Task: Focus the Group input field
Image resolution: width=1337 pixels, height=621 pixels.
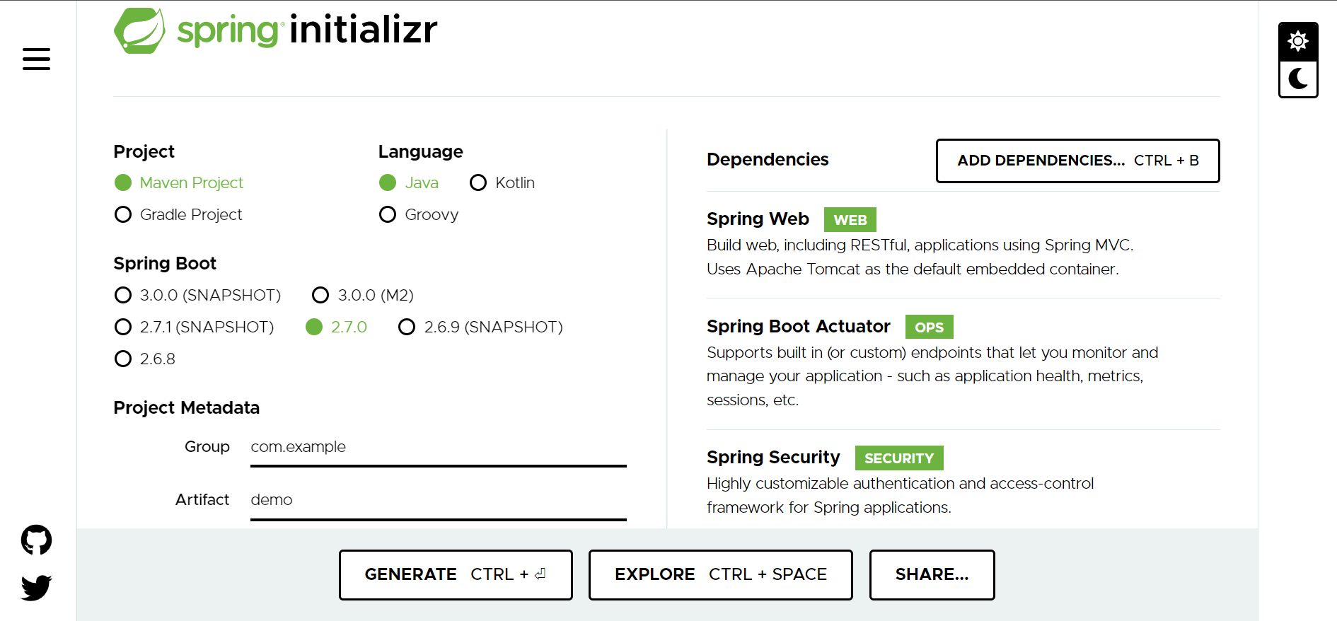Action: pos(438,447)
